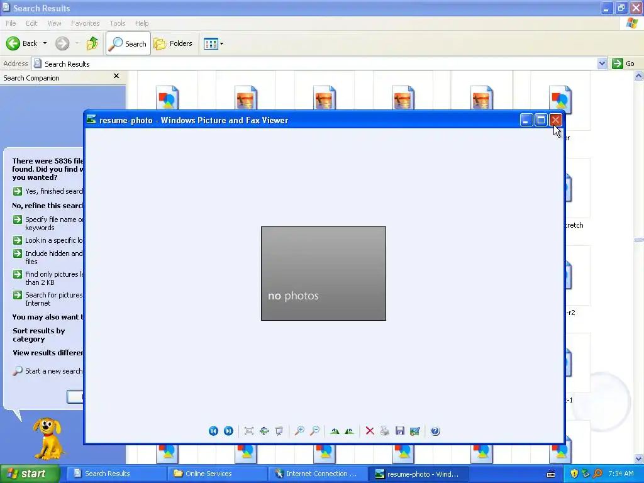Screen dimensions: 644x483
Task: Open the Back history dropdown arrow
Action: click(45, 43)
